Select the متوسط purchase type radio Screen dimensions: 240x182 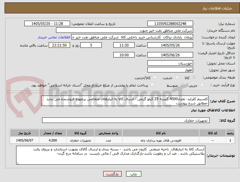pos(182,85)
